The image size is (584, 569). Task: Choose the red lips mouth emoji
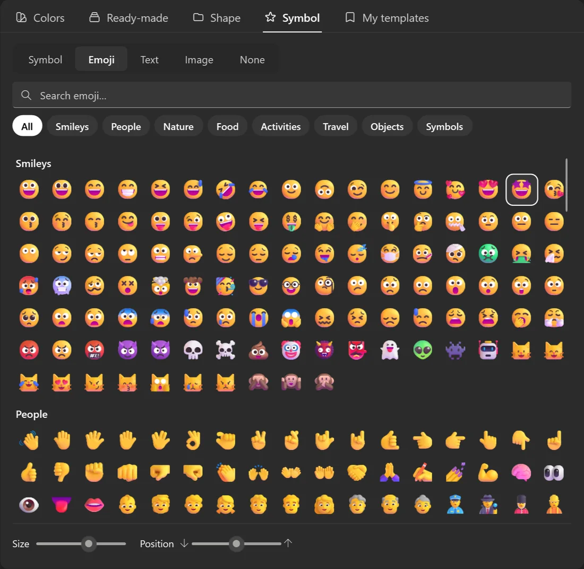tap(95, 505)
